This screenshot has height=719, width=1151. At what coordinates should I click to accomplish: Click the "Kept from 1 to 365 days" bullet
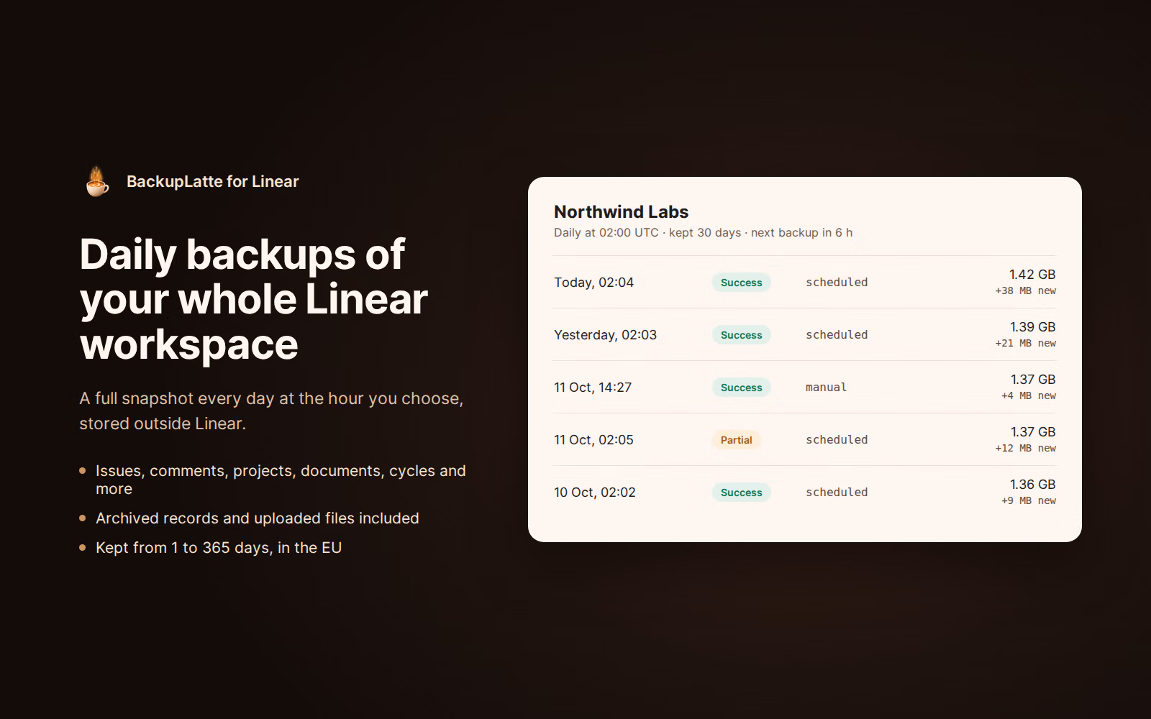(219, 548)
